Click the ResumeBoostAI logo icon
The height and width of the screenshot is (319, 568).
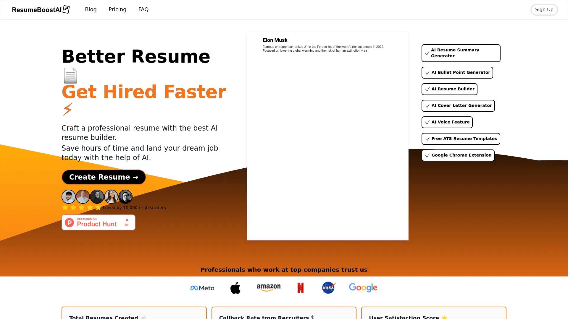point(66,9)
